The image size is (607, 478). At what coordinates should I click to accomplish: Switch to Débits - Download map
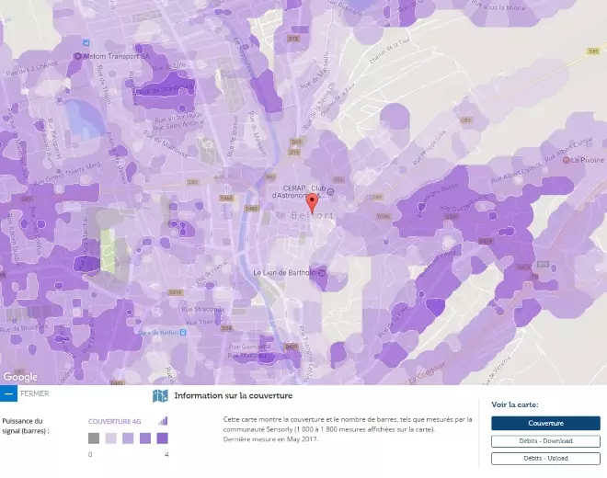(545, 441)
